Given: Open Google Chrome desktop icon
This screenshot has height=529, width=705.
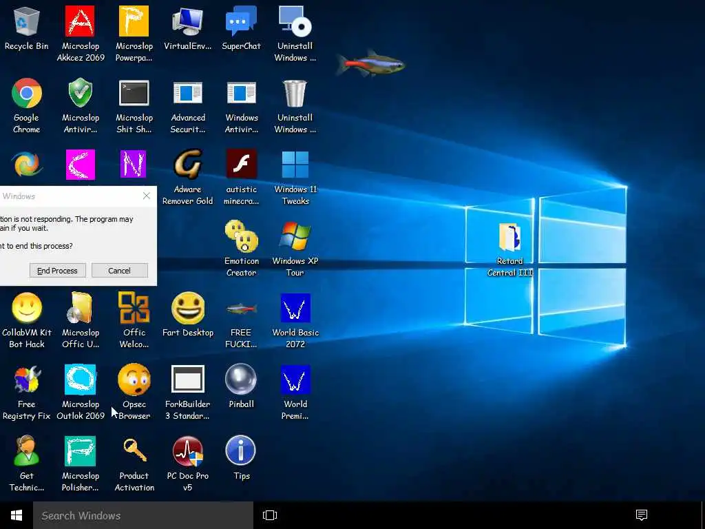Looking at the screenshot, I should (27, 93).
